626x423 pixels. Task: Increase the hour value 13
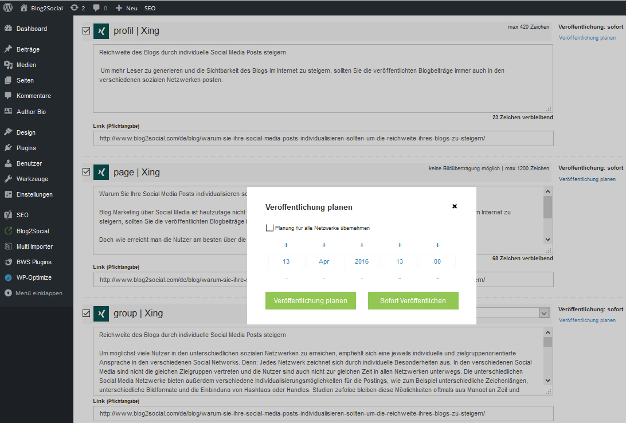coord(400,245)
